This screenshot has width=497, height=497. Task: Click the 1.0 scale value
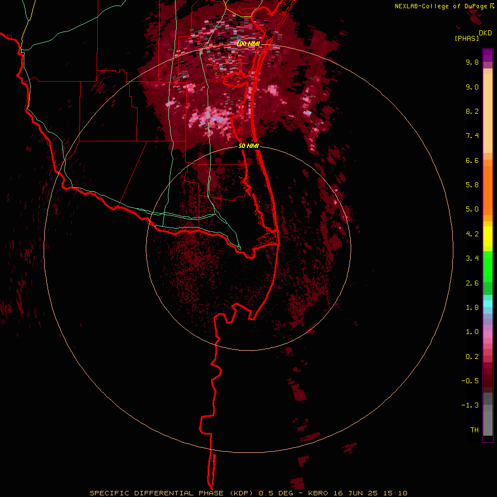click(x=472, y=332)
